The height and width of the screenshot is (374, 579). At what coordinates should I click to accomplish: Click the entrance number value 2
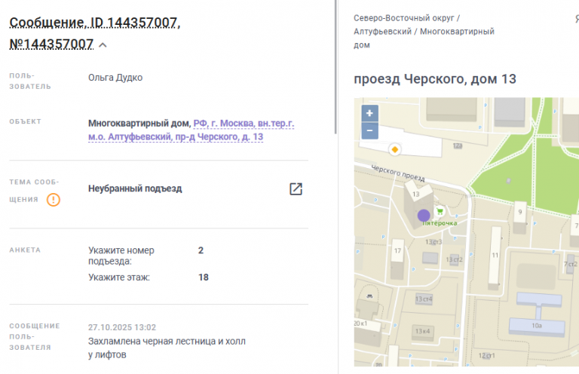pos(201,250)
